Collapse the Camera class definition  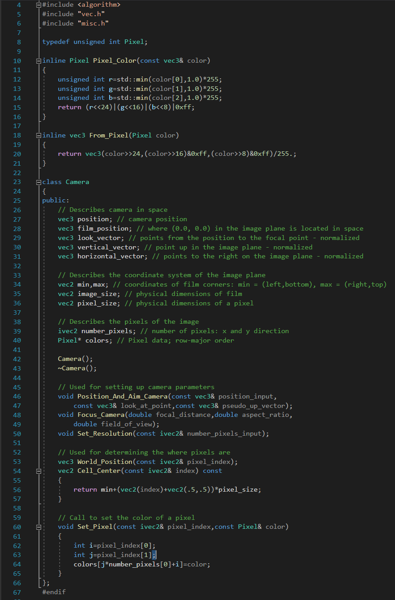coord(38,181)
